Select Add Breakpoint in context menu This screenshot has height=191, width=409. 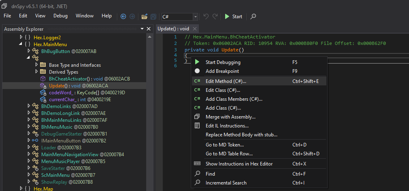coord(222,71)
